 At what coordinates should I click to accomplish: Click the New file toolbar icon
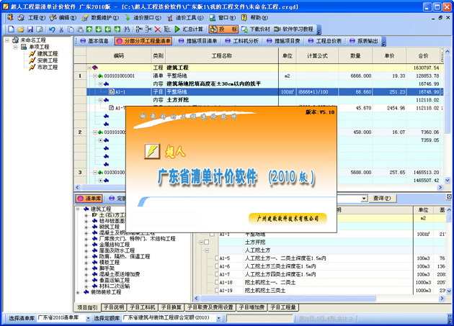click(11, 30)
